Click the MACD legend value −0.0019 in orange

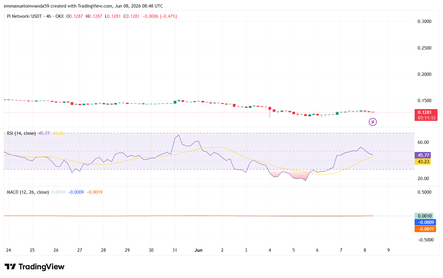click(95, 192)
